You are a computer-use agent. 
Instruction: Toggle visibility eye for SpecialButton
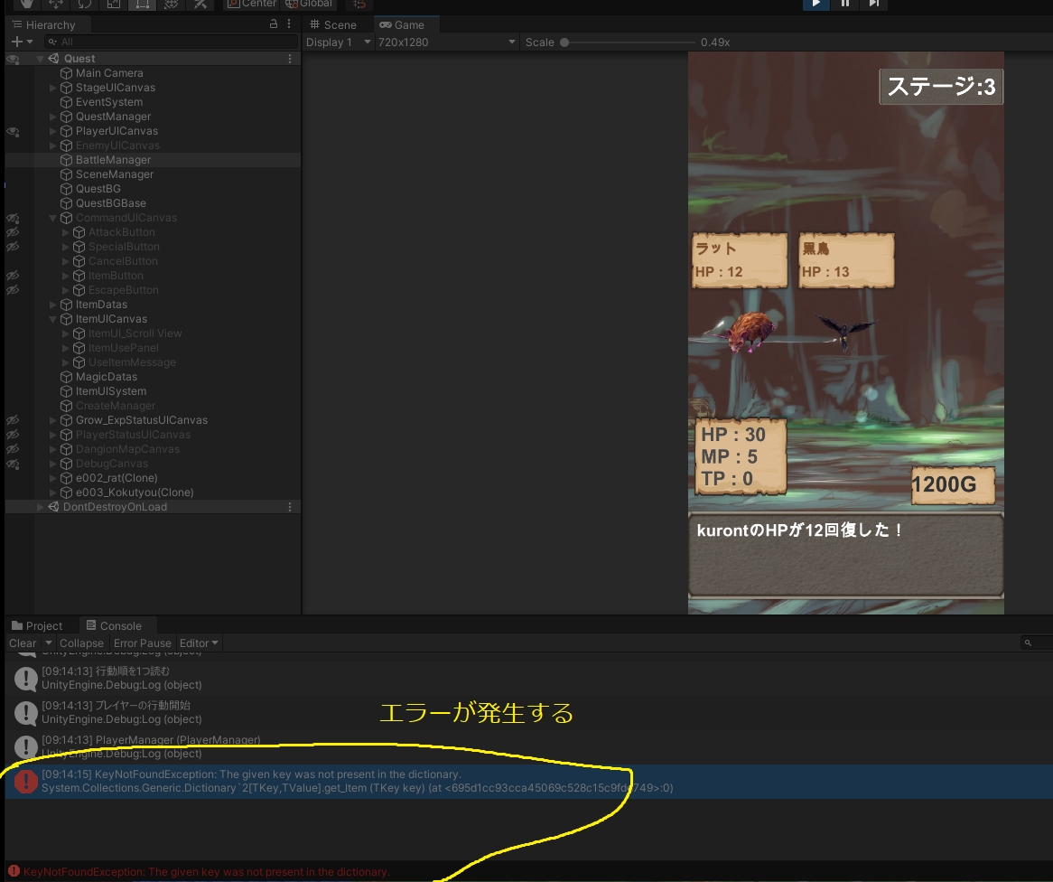13,247
